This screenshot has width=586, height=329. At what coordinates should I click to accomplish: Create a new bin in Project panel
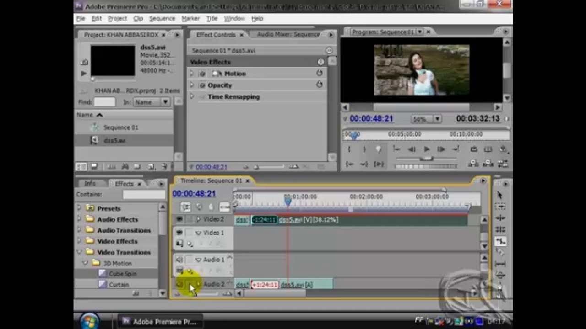click(138, 167)
